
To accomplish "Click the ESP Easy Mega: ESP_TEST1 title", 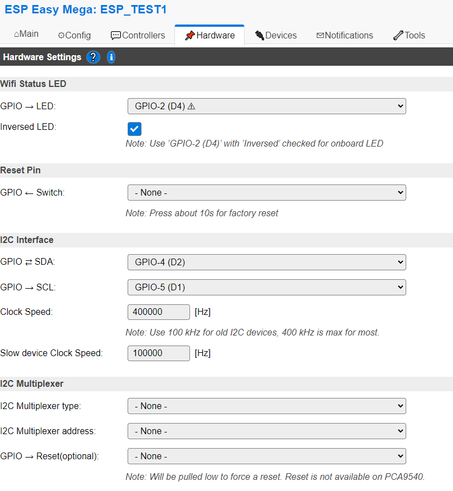I will (85, 9).
